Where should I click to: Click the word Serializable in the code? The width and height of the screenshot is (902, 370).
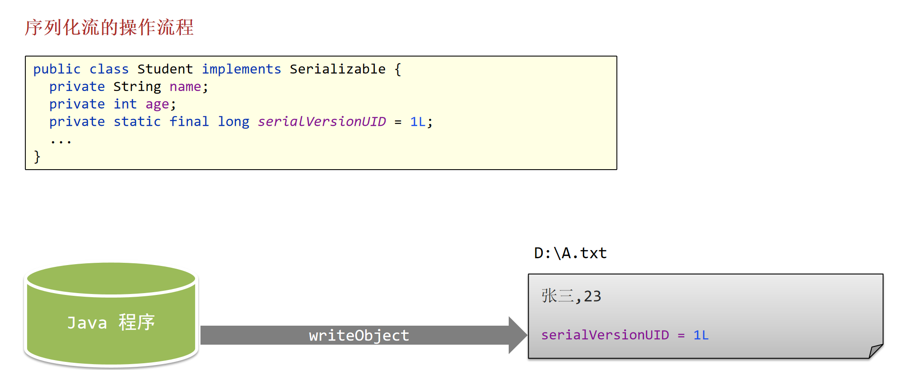[338, 69]
